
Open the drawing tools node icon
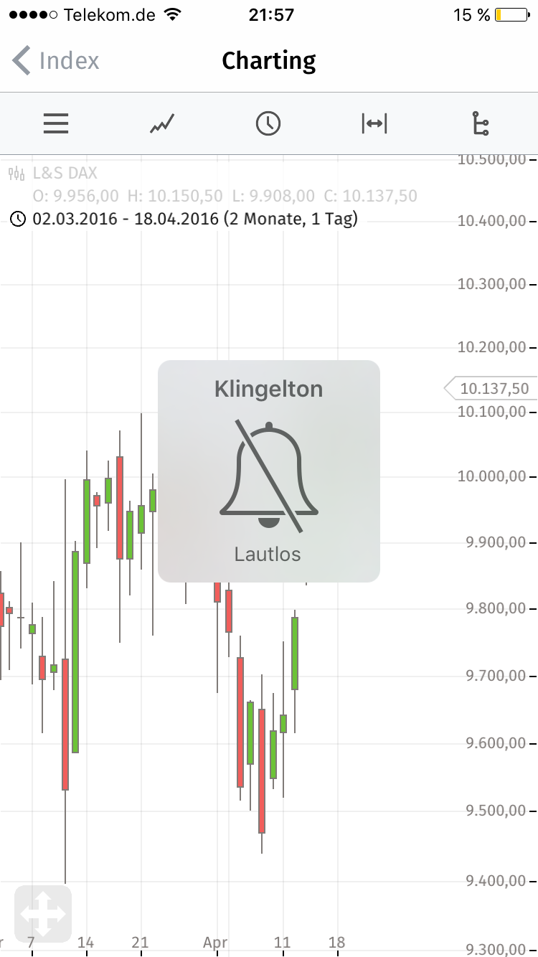click(481, 124)
